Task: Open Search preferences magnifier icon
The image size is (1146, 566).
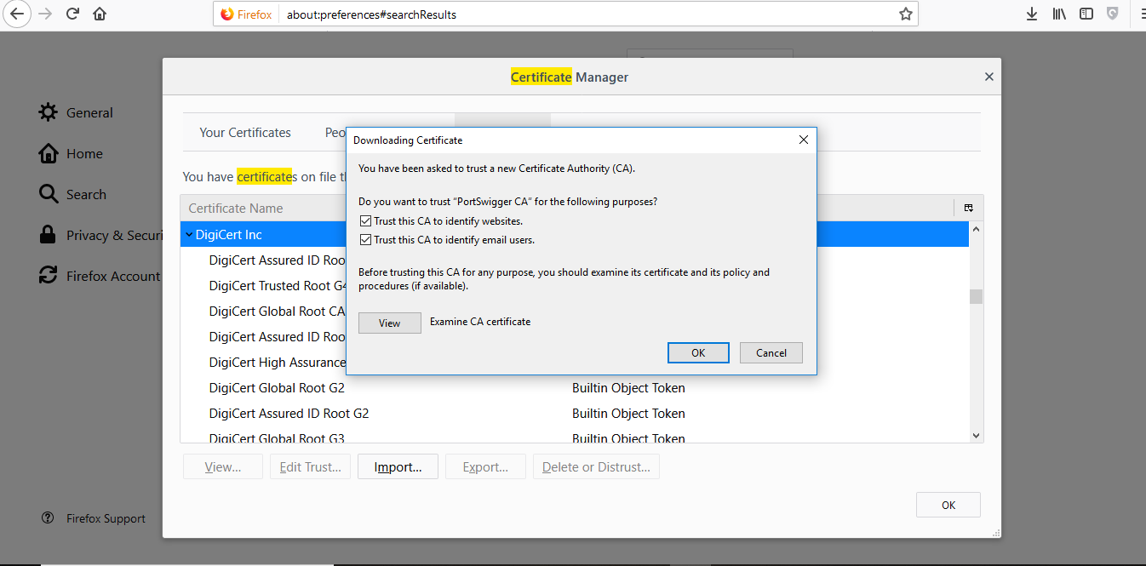Action: pyautogui.click(x=49, y=194)
